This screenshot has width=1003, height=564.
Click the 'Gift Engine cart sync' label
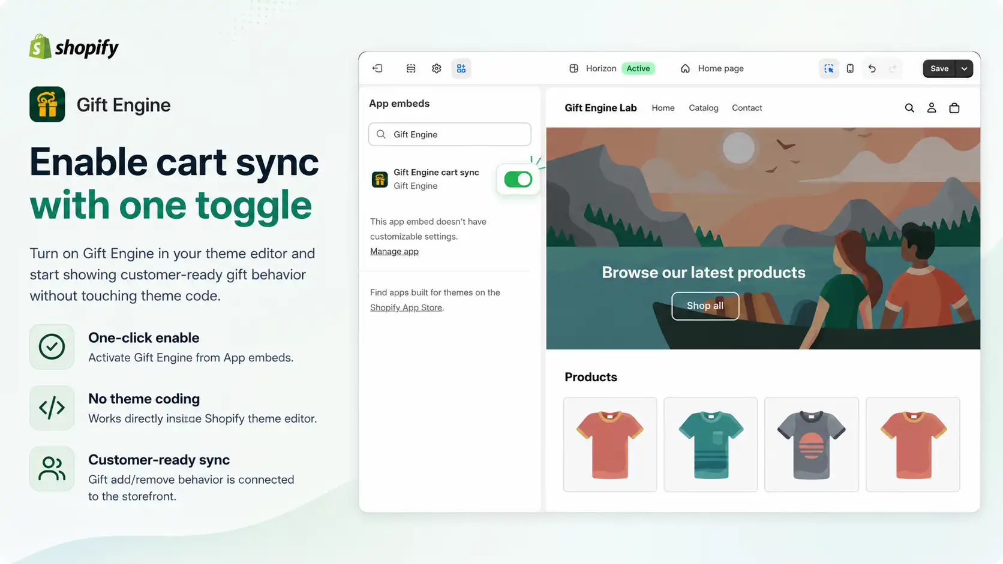coord(436,172)
